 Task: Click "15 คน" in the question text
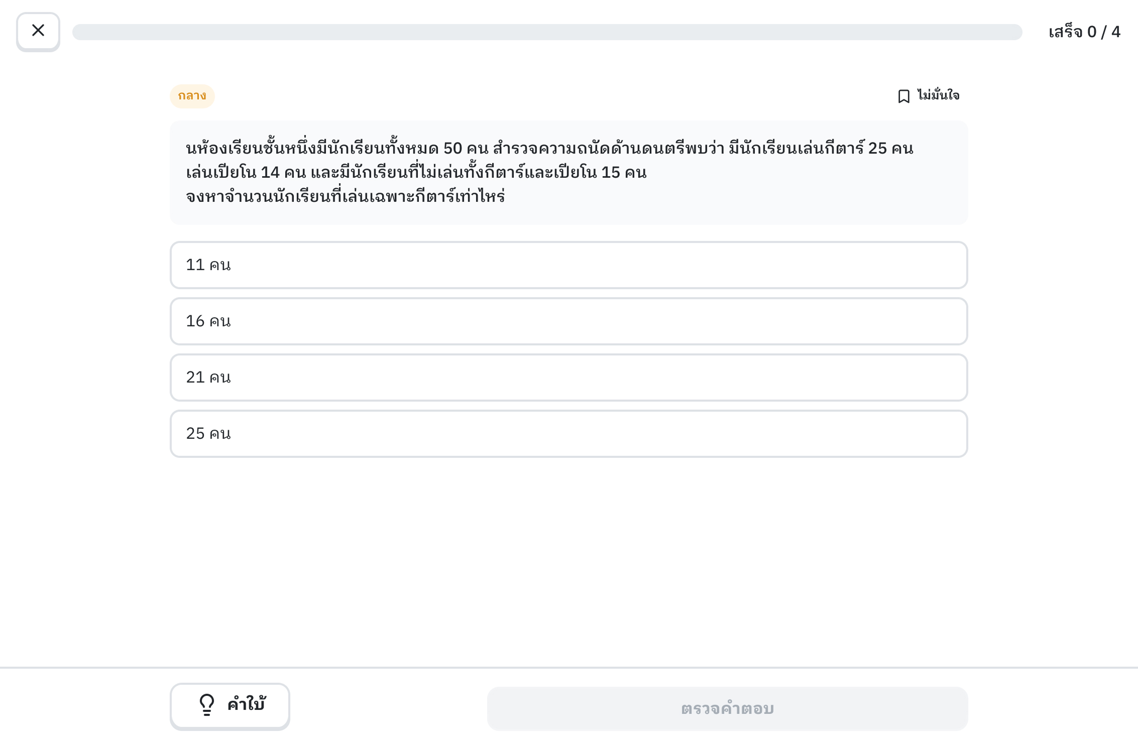pos(624,172)
